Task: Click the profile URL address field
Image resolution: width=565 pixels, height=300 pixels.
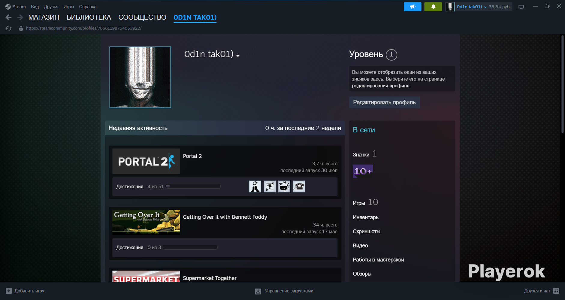Action: pyautogui.click(x=84, y=28)
